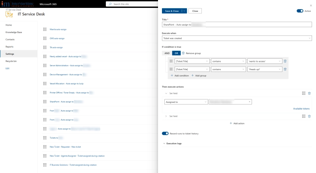316x173 pixels.
Task: Expand the collapsed Set field action
Action: point(166,116)
